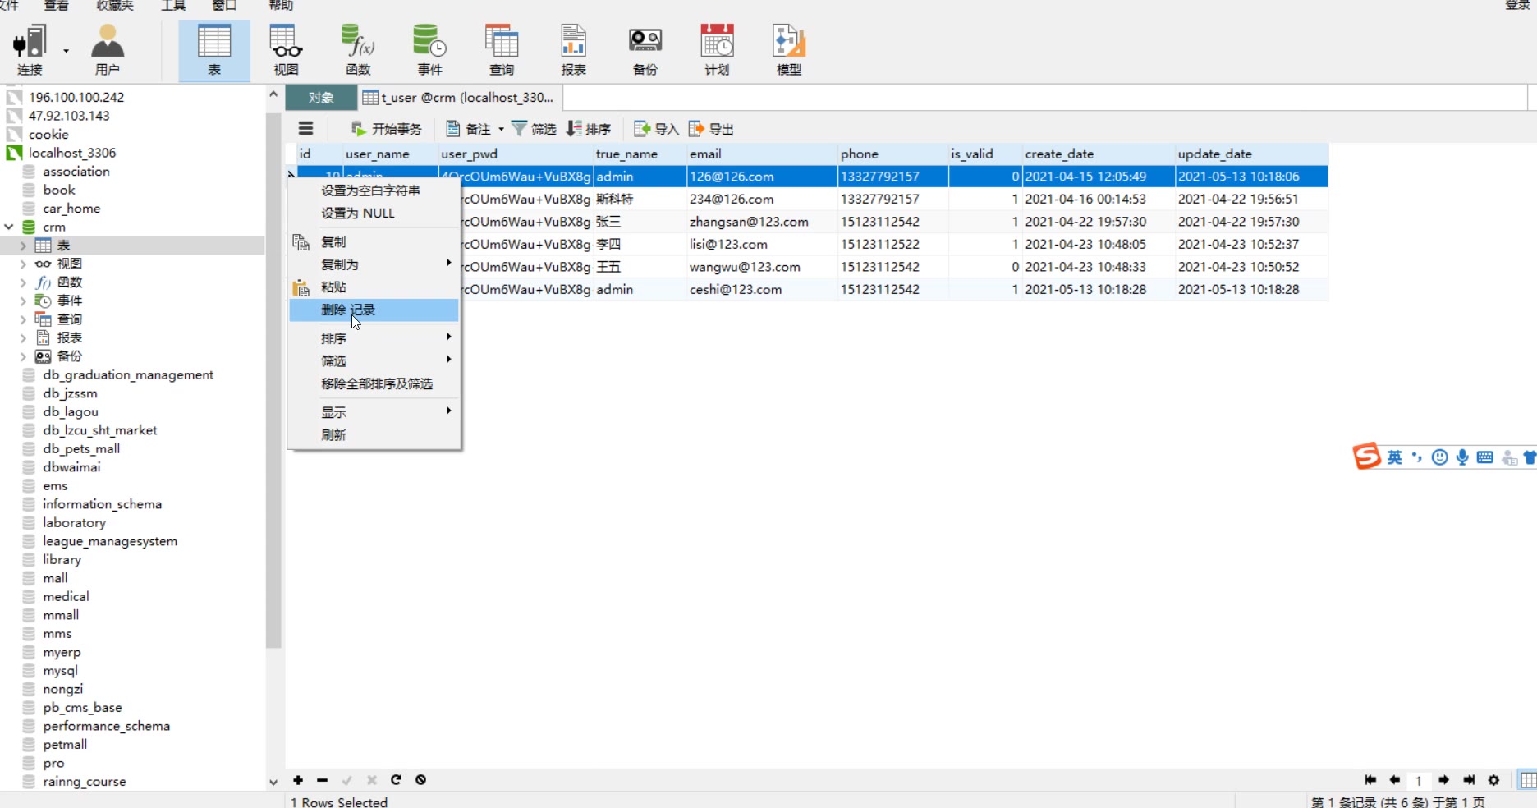Viewport: 1537px width, 808px height.
Task: Switch to the t_user @crm tab
Action: tap(460, 98)
